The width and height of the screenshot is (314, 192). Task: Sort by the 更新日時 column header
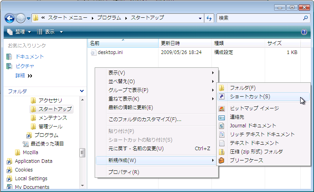click(x=185, y=43)
